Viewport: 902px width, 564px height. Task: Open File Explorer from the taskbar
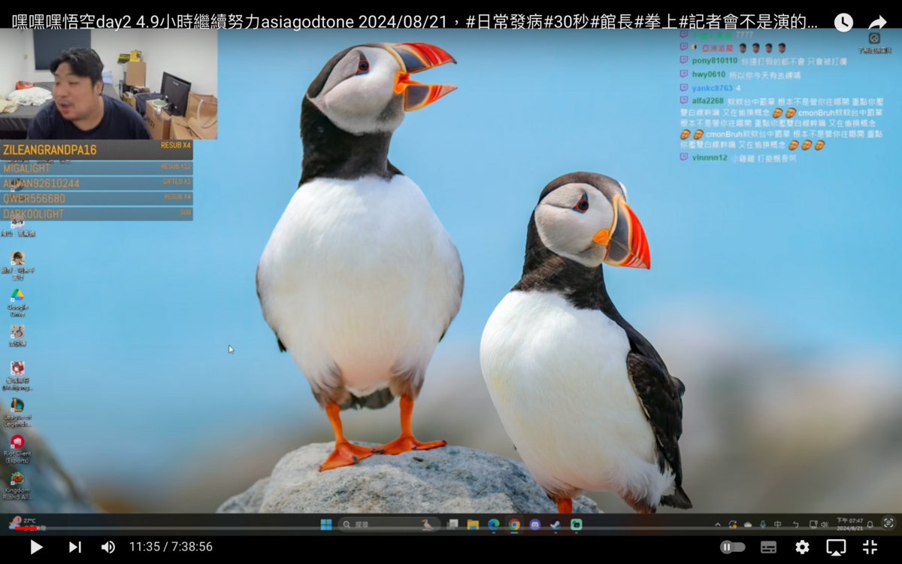(473, 524)
